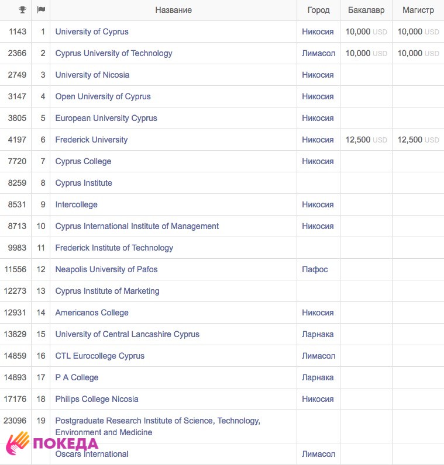This screenshot has width=444, height=465.
Task: Select Пафос city link
Action: click(315, 269)
